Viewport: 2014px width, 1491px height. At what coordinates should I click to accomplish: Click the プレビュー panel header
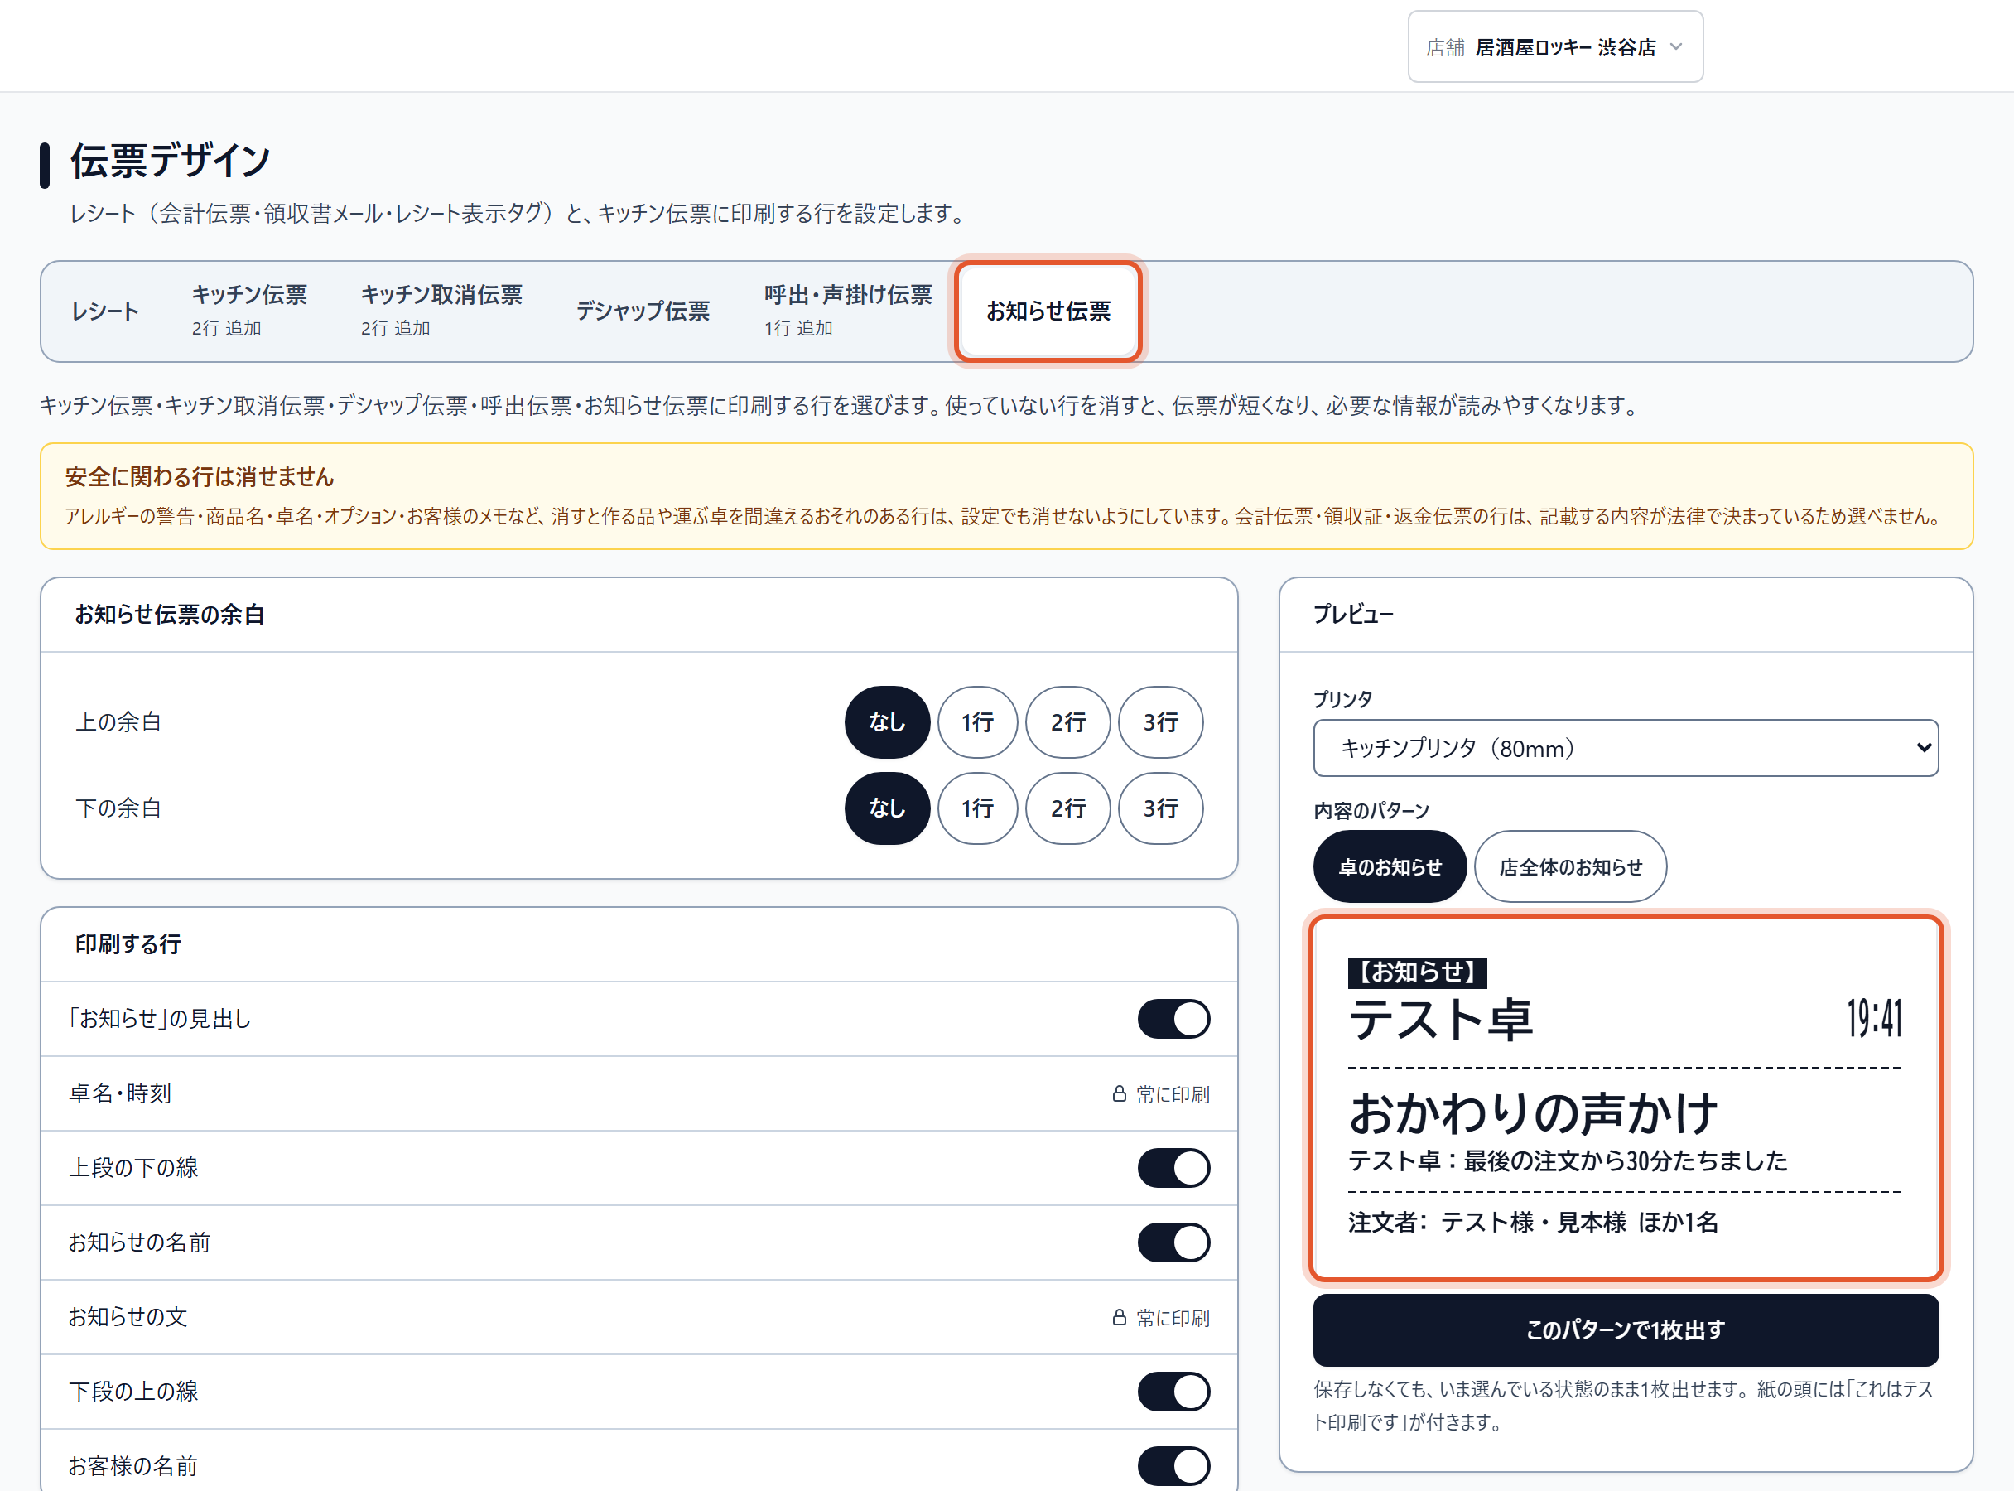pyautogui.click(x=1353, y=615)
